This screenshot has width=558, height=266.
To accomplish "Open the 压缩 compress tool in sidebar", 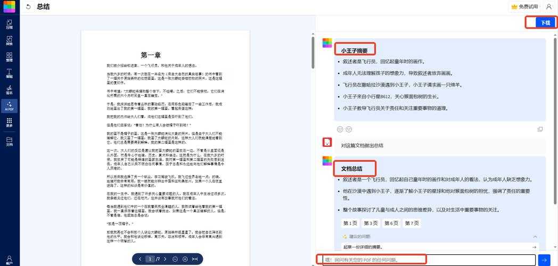I will coord(9,24).
